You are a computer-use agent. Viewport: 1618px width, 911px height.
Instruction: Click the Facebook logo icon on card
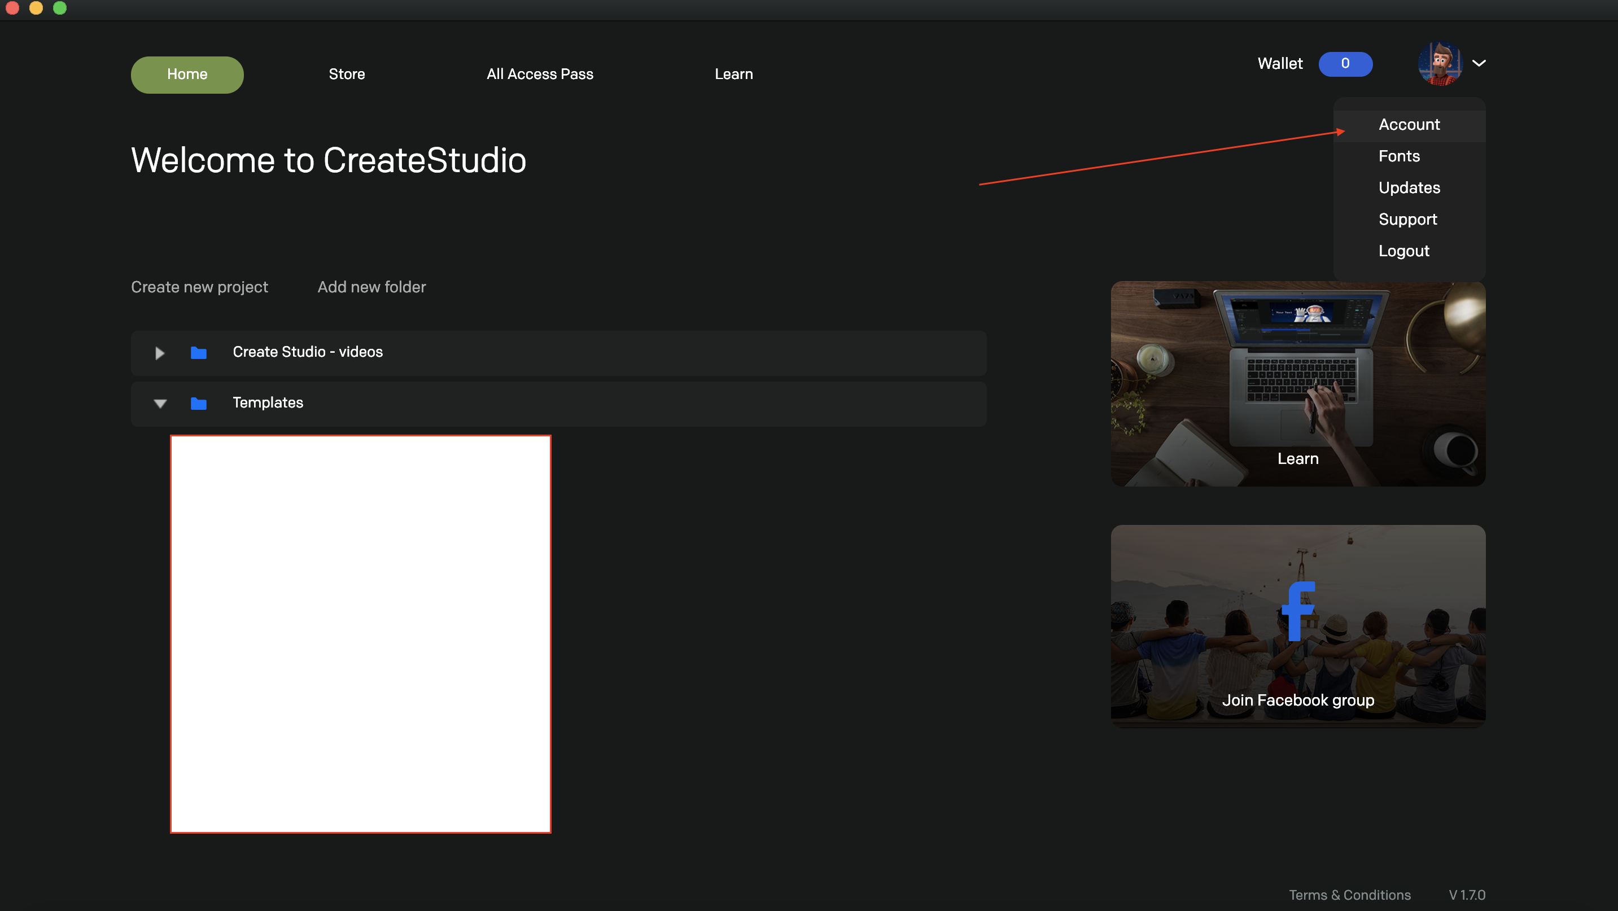[1298, 611]
